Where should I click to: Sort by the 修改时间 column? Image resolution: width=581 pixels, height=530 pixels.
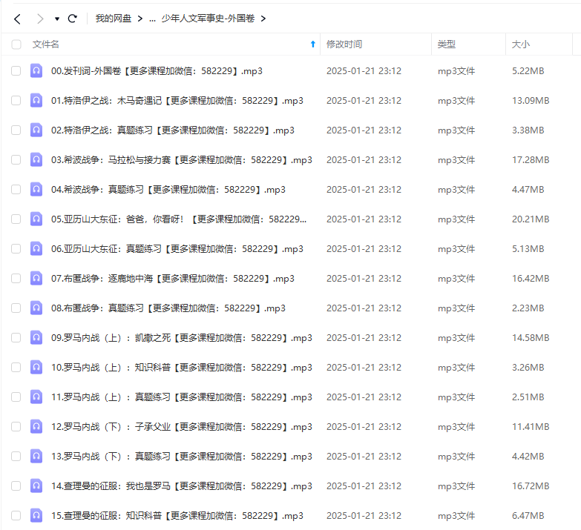point(344,44)
